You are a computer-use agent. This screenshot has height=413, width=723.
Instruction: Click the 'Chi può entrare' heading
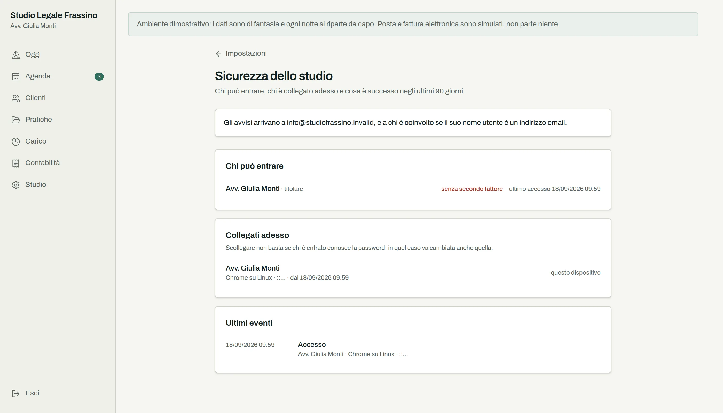coord(255,166)
